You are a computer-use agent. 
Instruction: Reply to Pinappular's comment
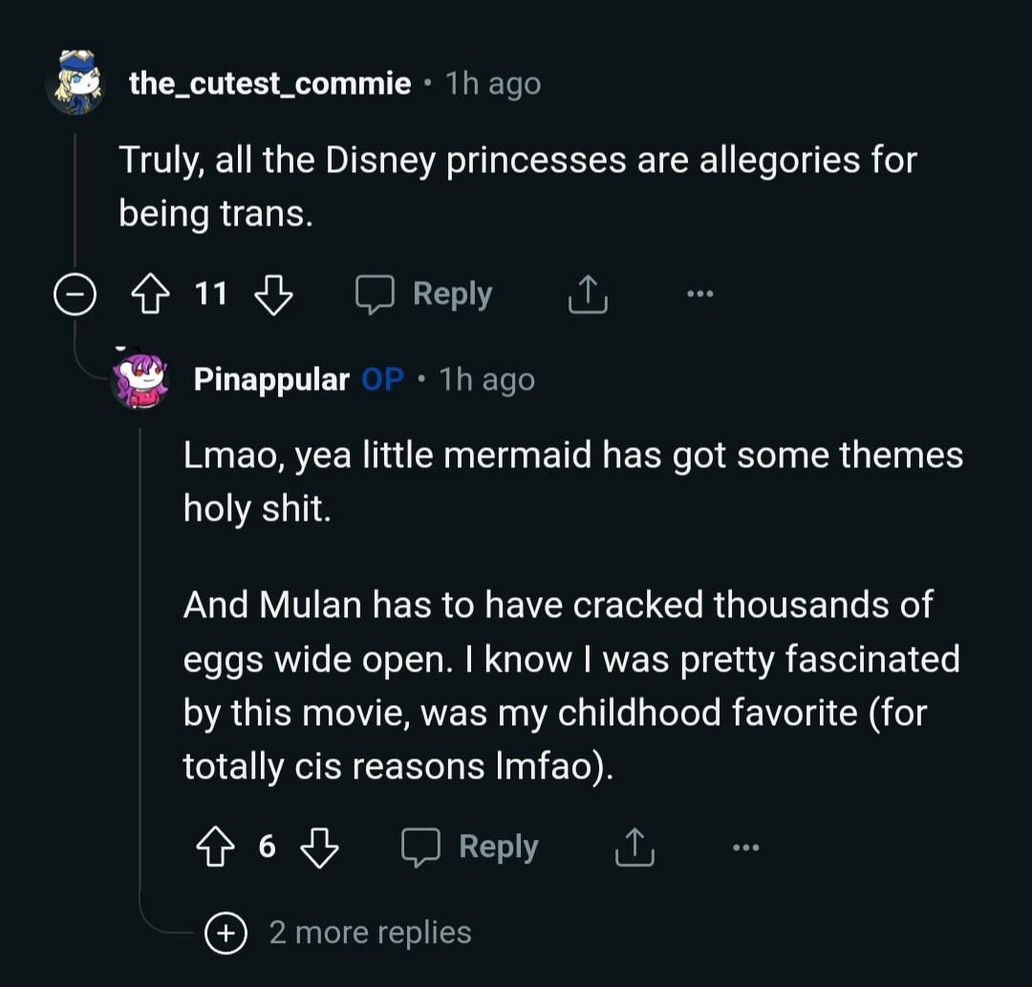coord(470,847)
